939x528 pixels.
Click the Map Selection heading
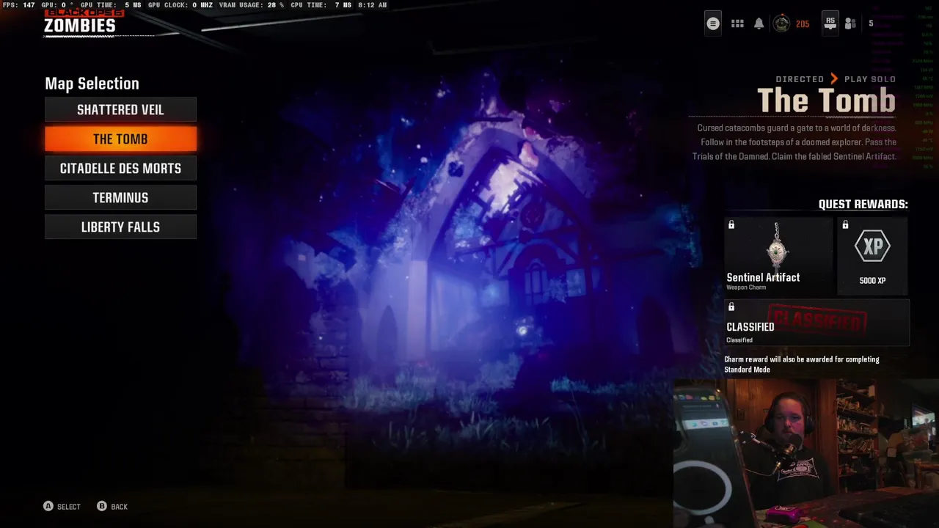pyautogui.click(x=92, y=84)
